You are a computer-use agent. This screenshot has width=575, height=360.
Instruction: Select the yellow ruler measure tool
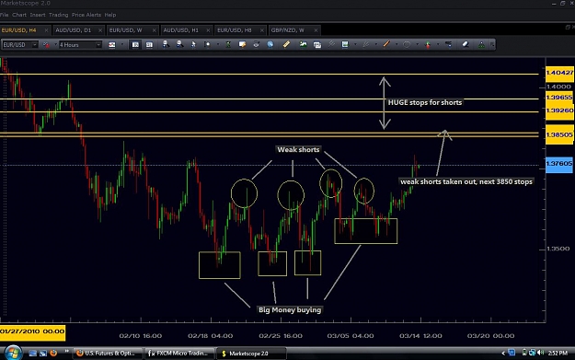(x=286, y=44)
